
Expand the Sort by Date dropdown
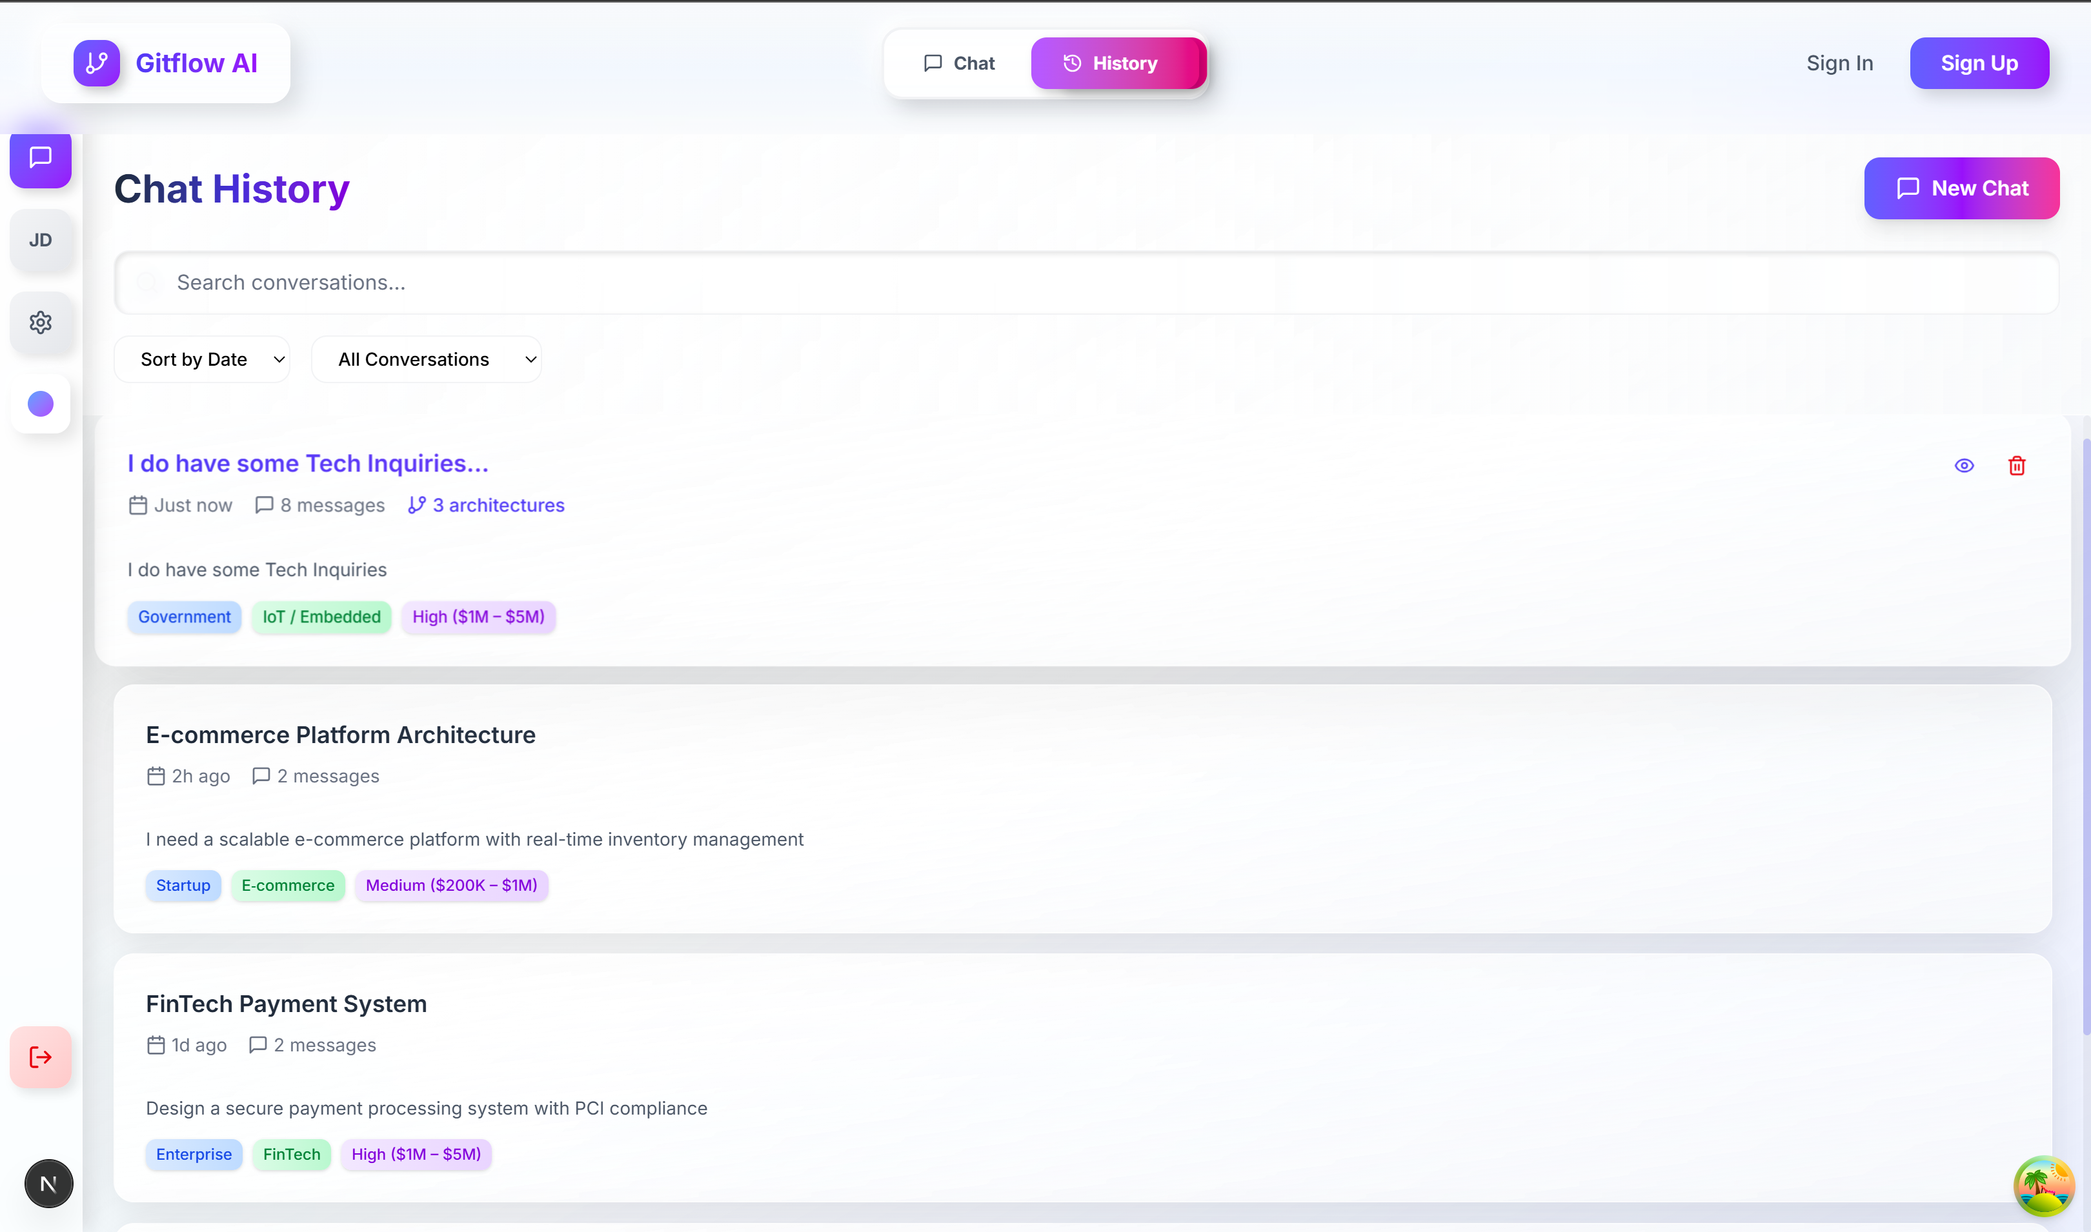pos(202,359)
